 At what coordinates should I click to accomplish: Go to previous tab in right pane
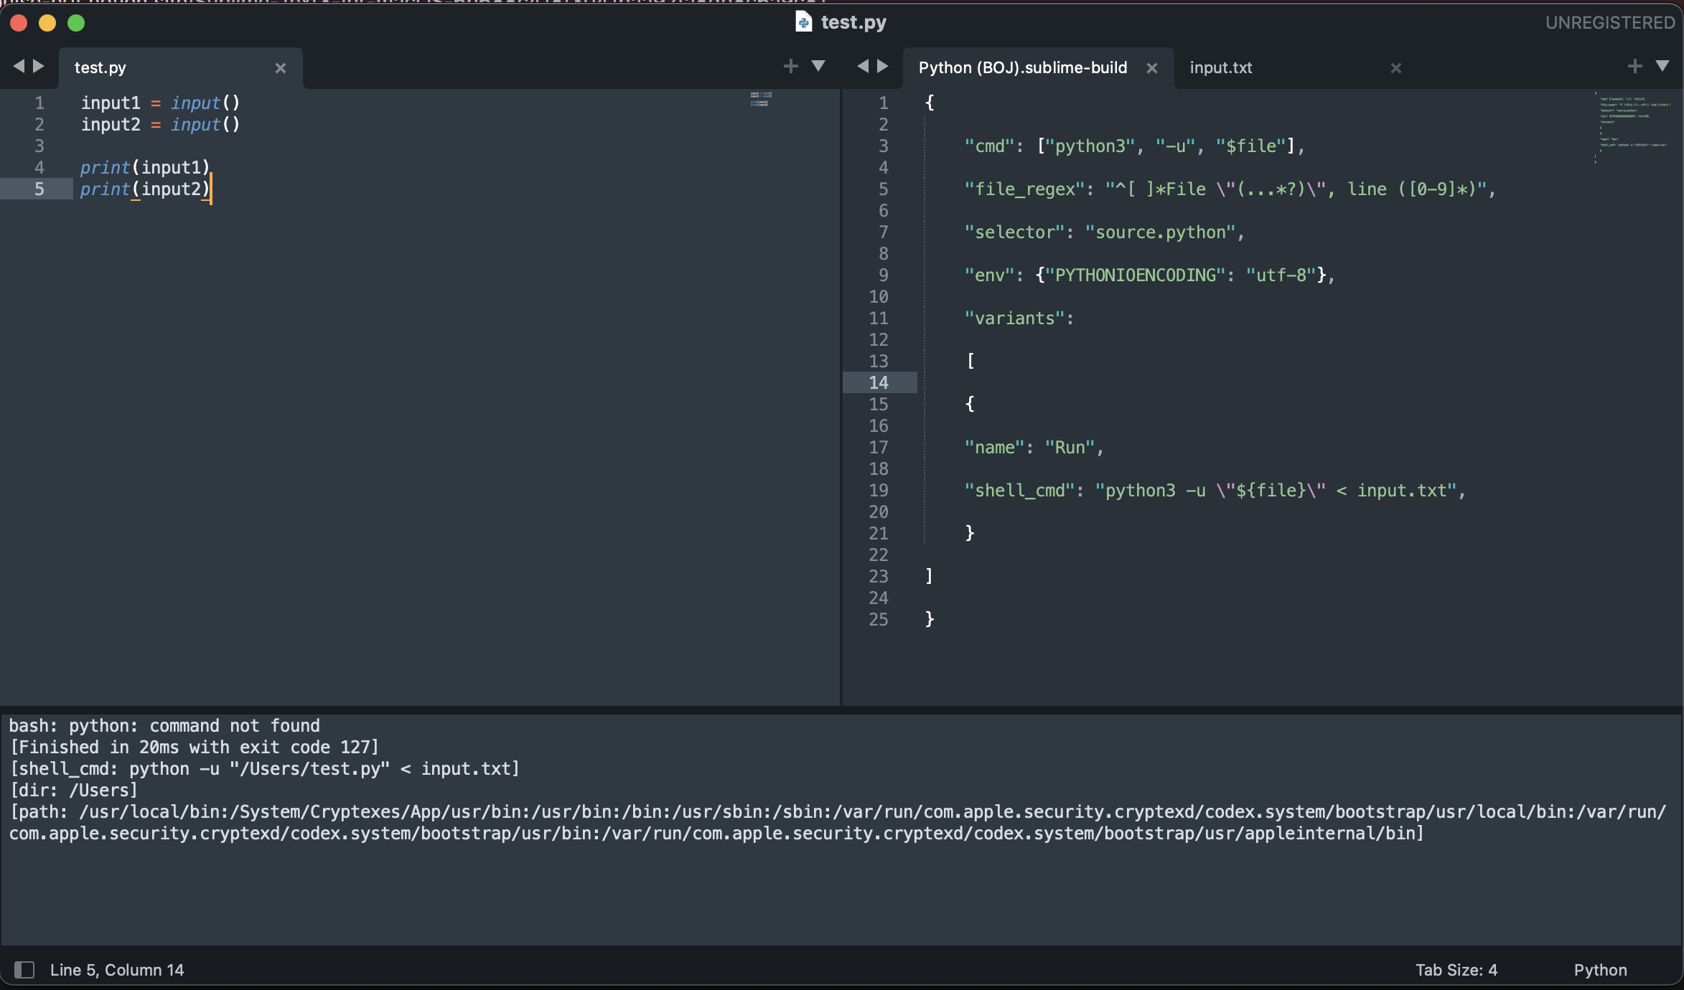click(863, 67)
